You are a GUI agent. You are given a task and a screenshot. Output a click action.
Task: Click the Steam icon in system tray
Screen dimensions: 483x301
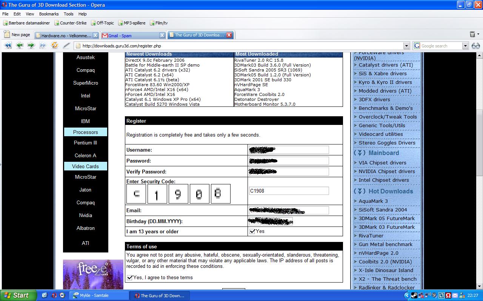[x=414, y=295]
